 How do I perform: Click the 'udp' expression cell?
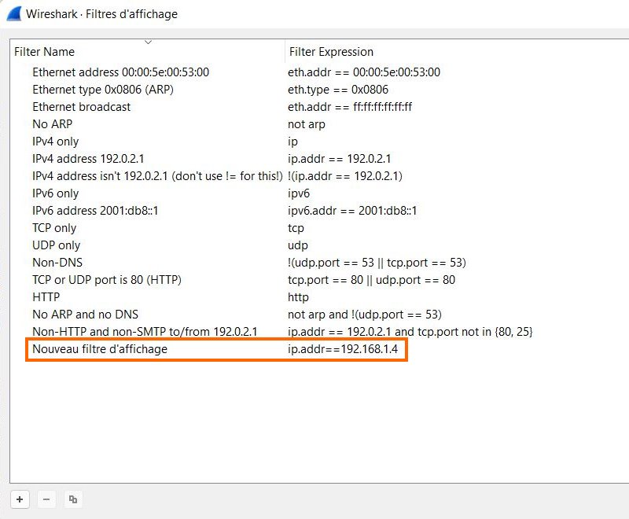pyautogui.click(x=298, y=245)
